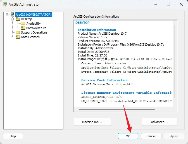Image resolution: width=188 pixels, height=144 pixels.
Task: Click the Borrow/Return folder icon
Action: [23, 28]
